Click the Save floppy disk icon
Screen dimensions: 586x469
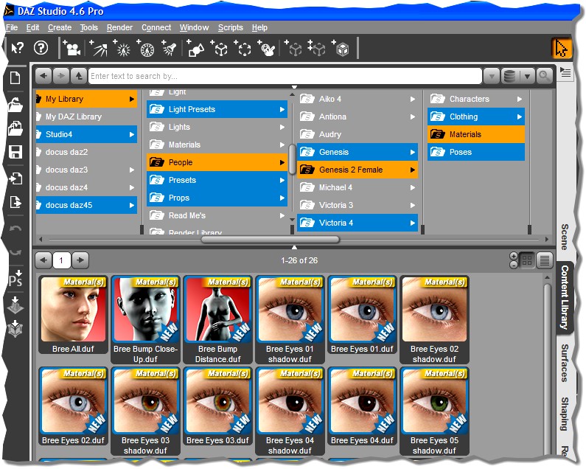point(15,152)
